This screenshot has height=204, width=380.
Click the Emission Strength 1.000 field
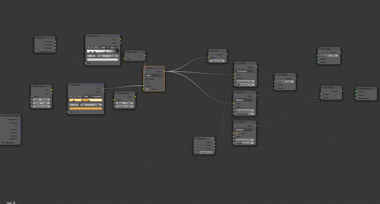click(x=217, y=61)
